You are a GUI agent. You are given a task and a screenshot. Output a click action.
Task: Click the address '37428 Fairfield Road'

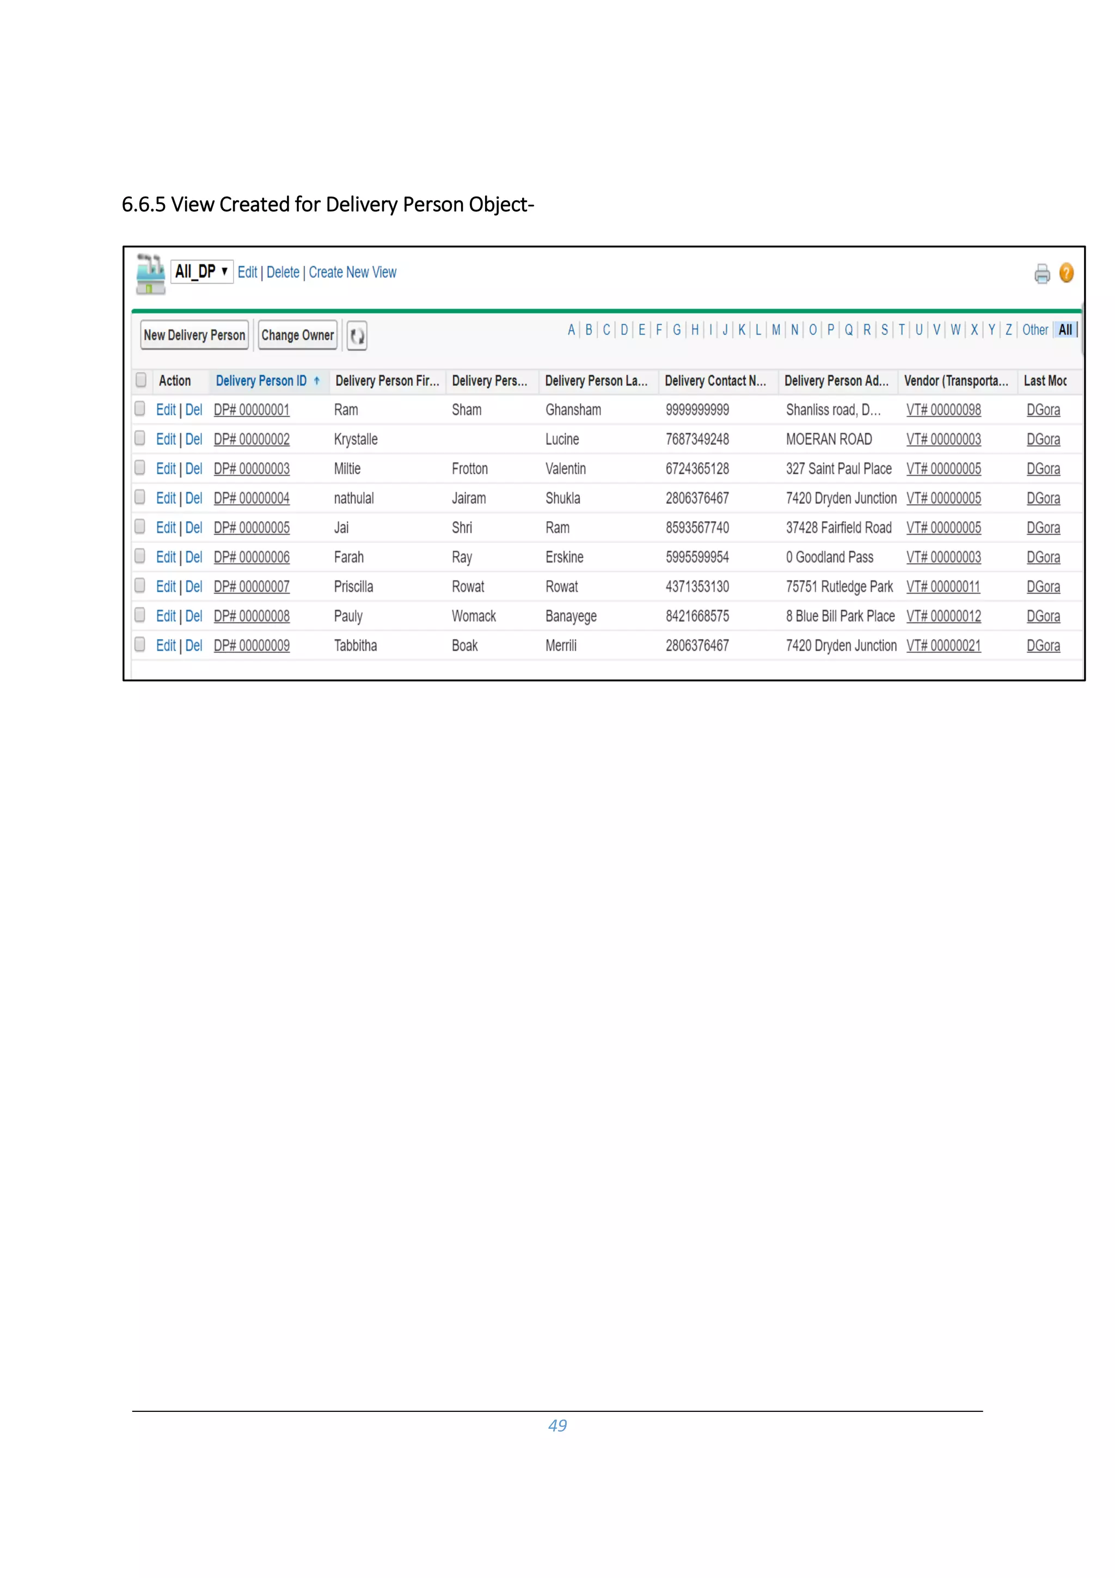839,528
